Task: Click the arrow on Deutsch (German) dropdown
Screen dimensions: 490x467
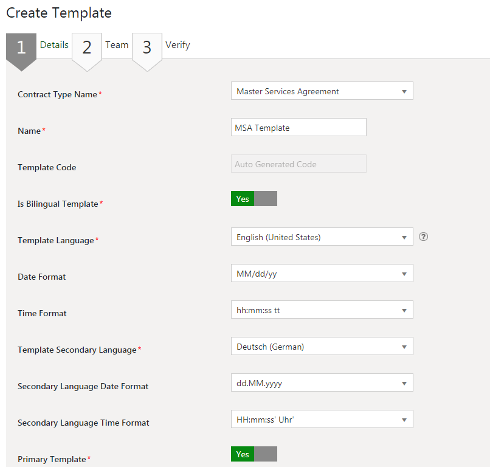Action: 404,347
